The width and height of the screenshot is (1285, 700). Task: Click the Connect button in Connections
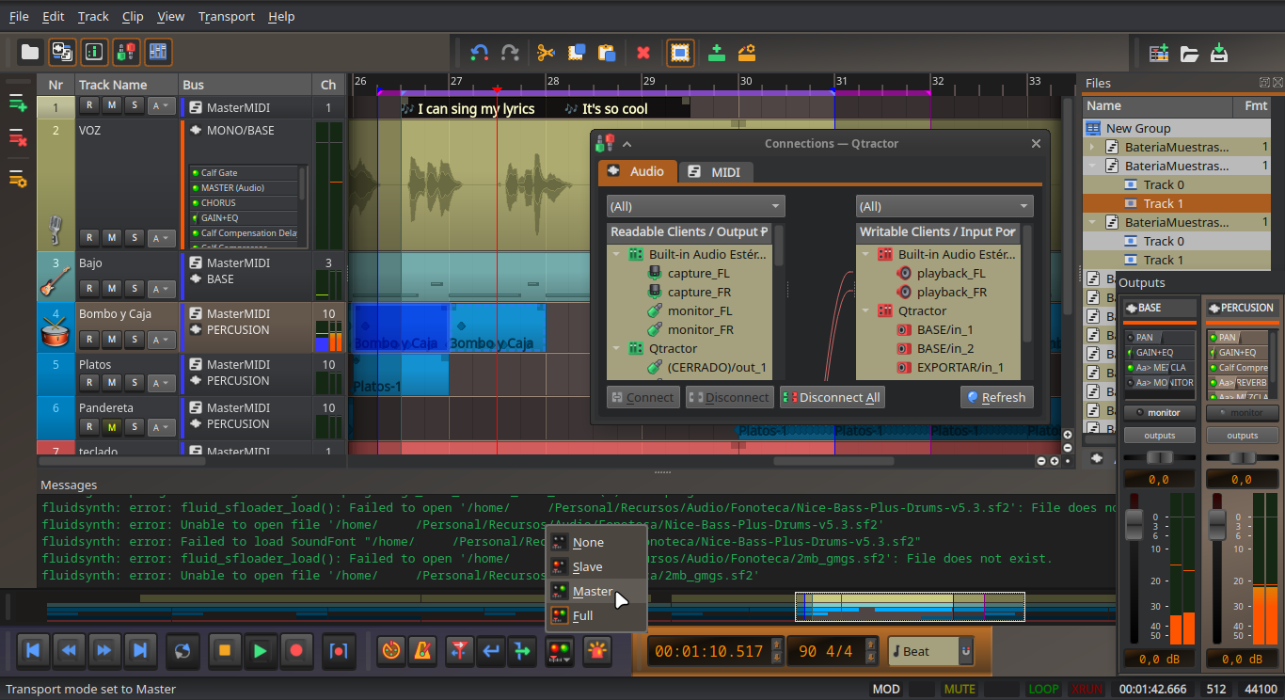[642, 397]
